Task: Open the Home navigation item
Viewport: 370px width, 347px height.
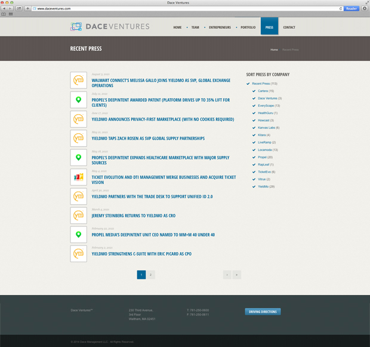Action: point(177,27)
